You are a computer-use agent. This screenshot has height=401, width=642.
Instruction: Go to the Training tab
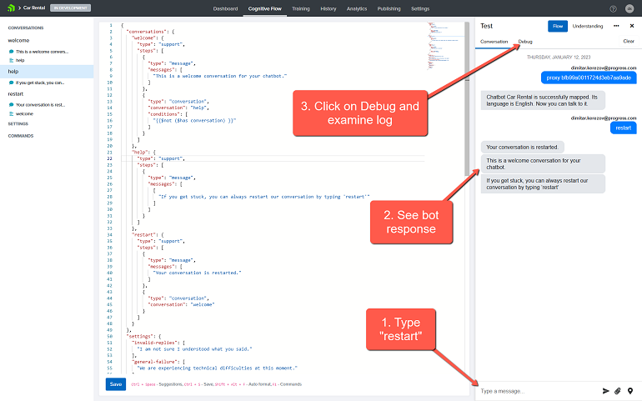pyautogui.click(x=300, y=8)
